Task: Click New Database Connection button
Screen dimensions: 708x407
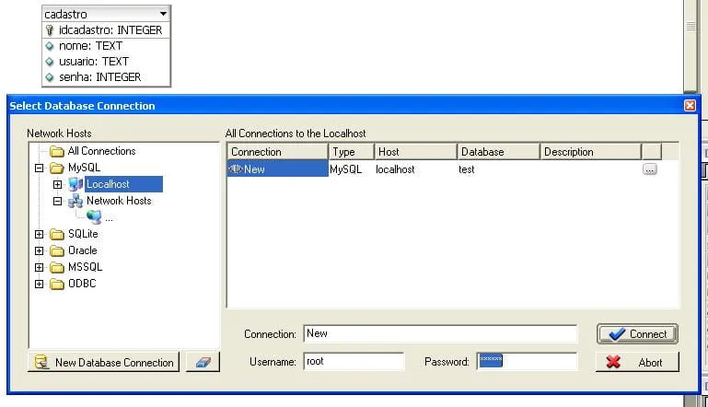Action: tap(103, 362)
